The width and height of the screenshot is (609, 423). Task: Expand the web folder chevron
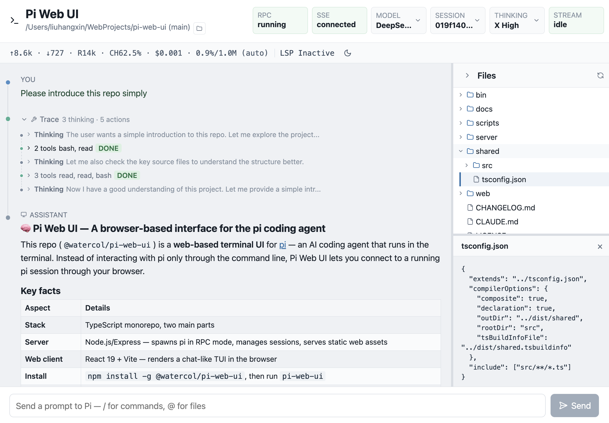pos(461,193)
